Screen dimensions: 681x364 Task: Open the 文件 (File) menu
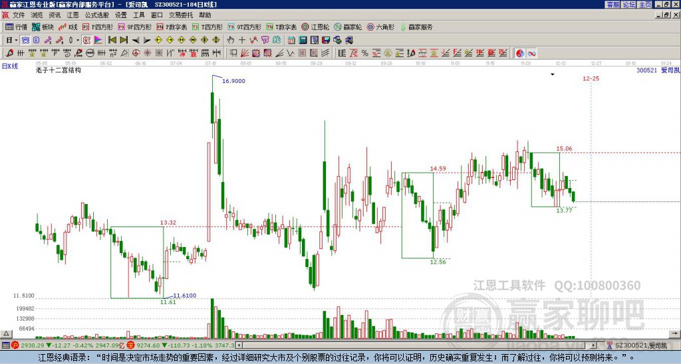(18, 15)
